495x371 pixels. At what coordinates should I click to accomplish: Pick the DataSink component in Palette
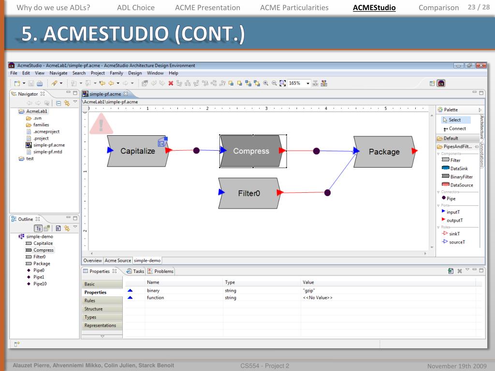[454, 169]
